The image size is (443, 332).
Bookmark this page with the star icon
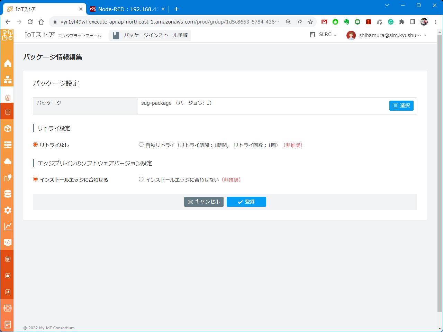[310, 22]
